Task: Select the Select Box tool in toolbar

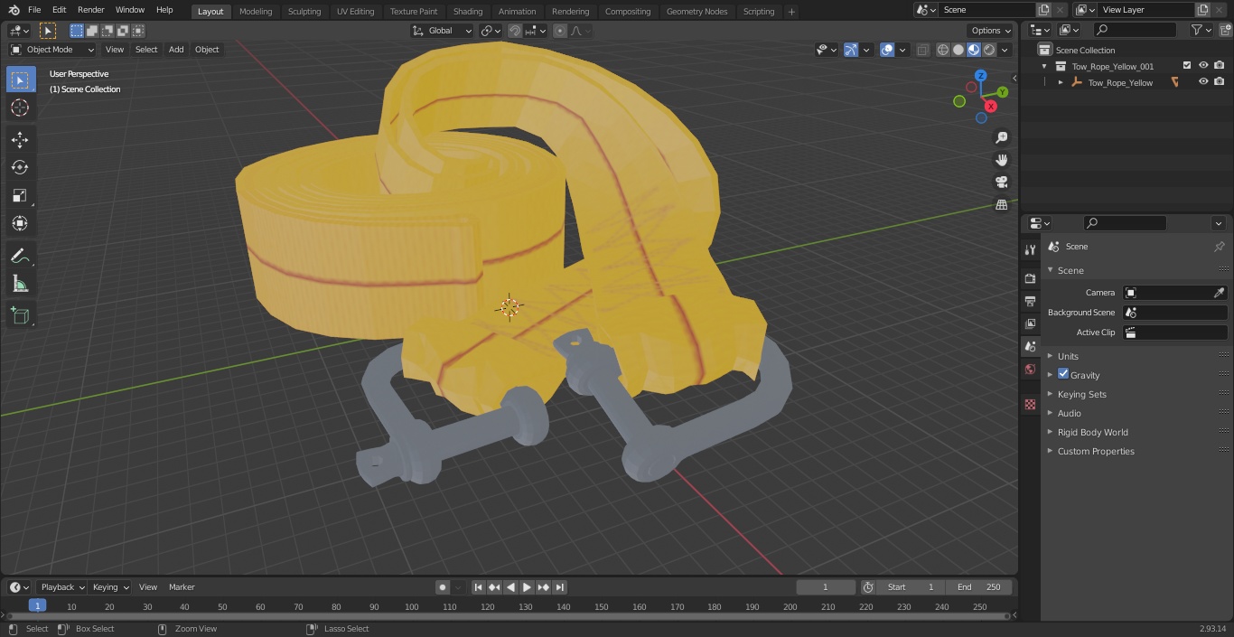Action: point(20,80)
